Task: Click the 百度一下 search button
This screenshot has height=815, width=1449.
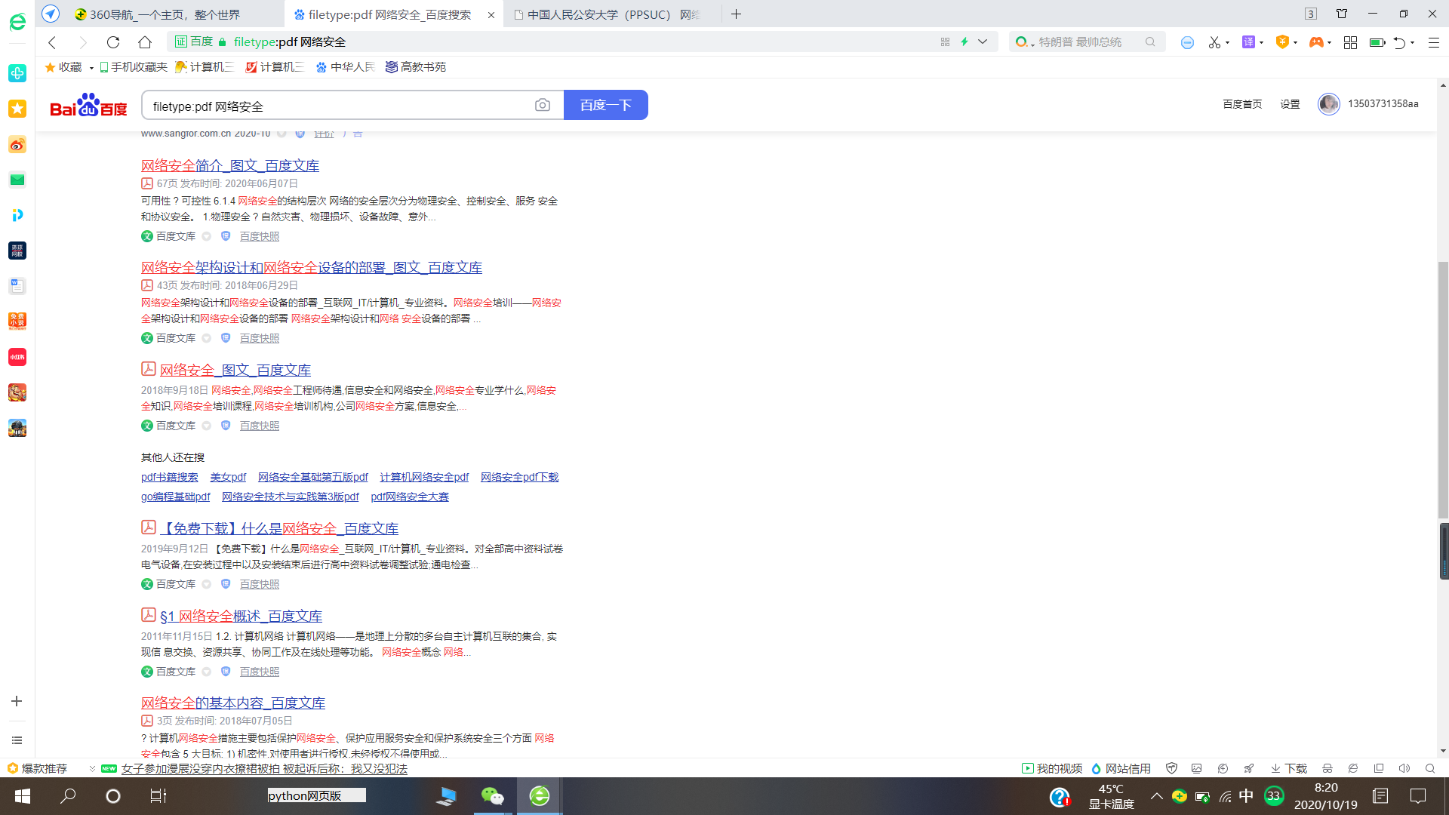Action: pos(605,105)
